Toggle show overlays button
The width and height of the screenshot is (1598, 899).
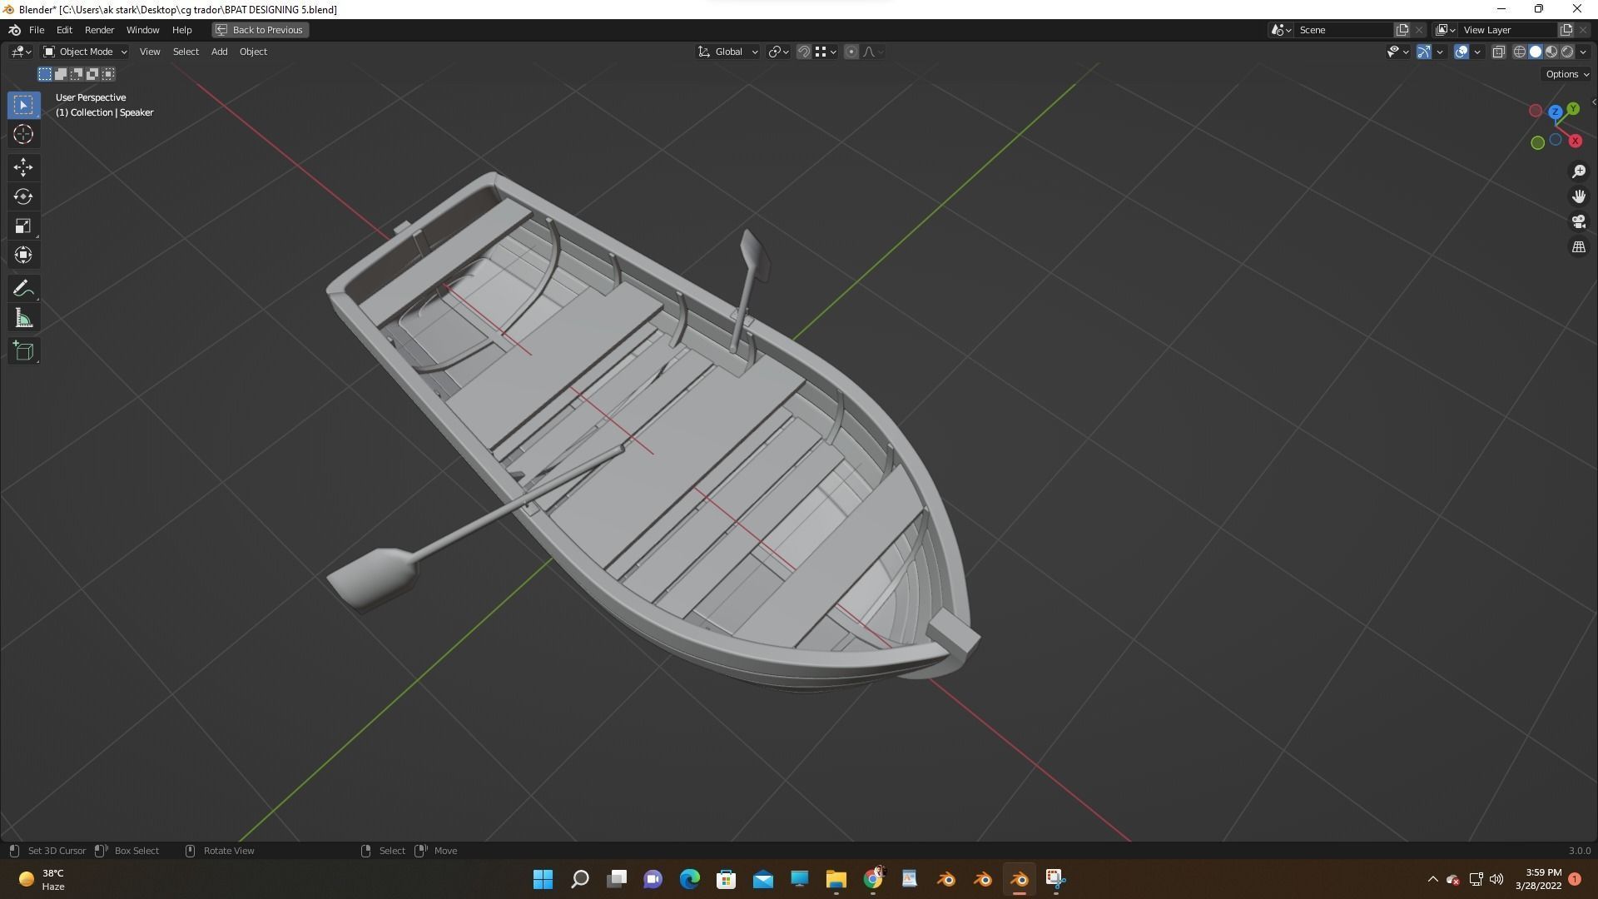[1462, 52]
